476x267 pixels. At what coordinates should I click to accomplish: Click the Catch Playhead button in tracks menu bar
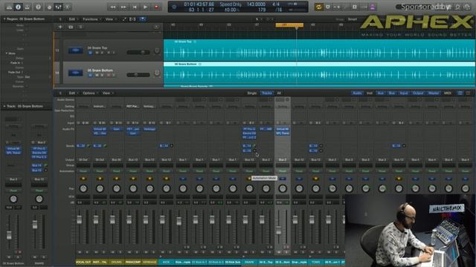click(142, 19)
